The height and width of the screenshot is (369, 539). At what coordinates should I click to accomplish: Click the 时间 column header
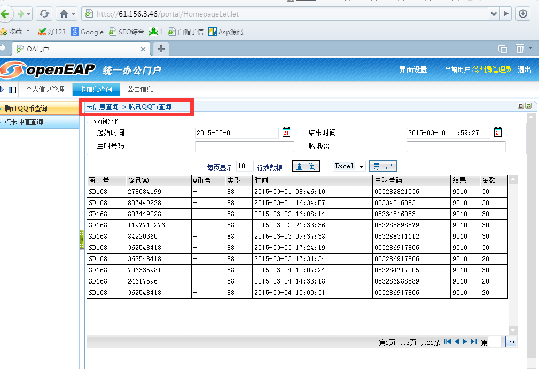coord(313,180)
